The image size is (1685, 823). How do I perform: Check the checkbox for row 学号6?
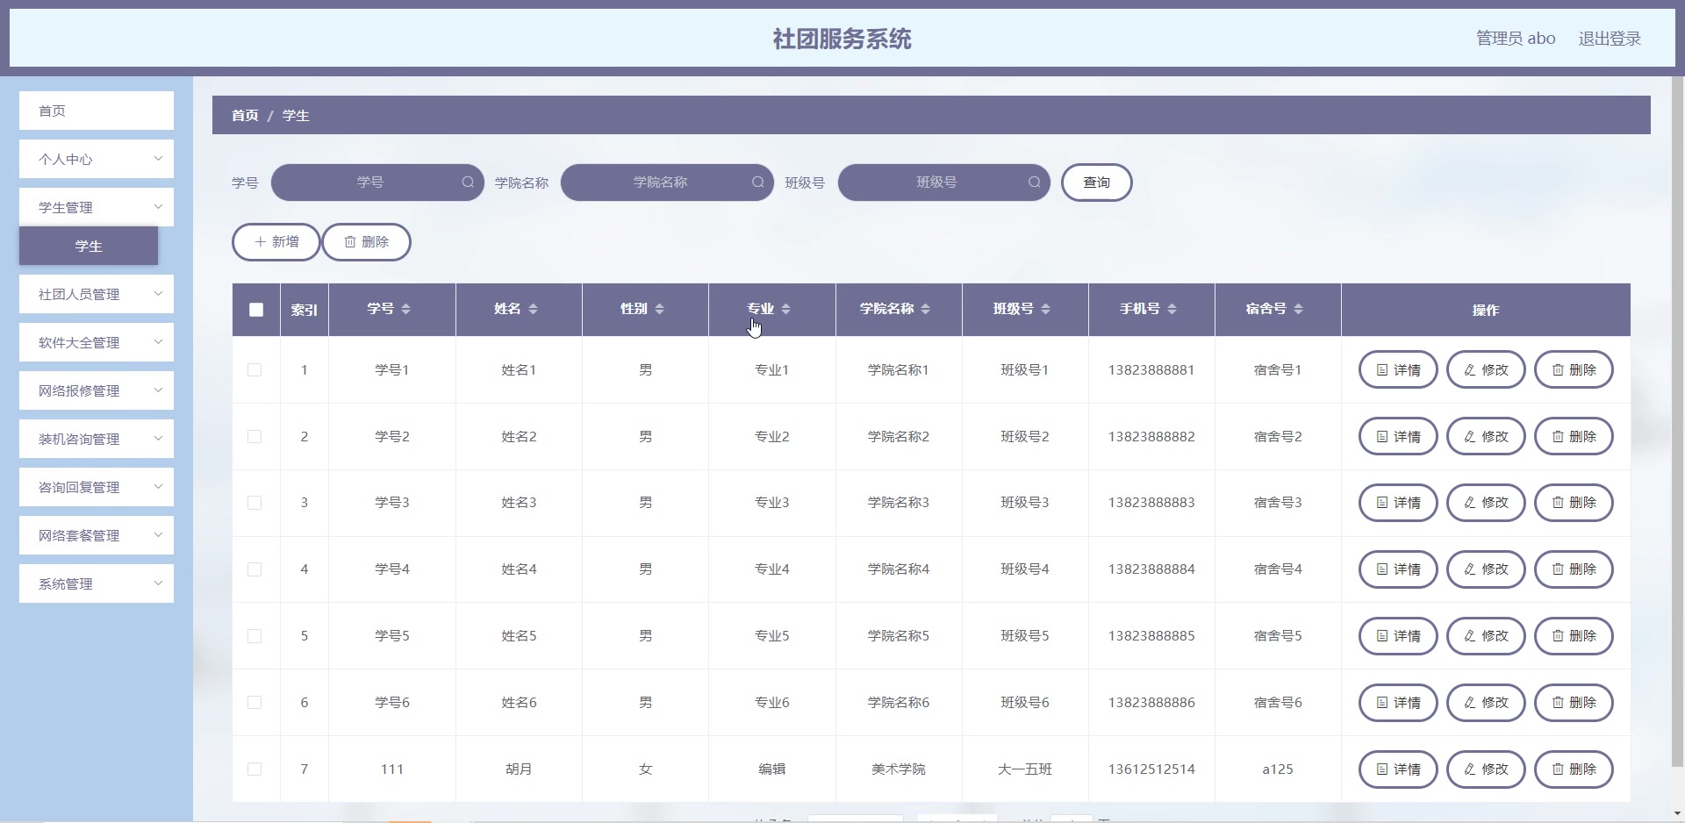pyautogui.click(x=255, y=703)
